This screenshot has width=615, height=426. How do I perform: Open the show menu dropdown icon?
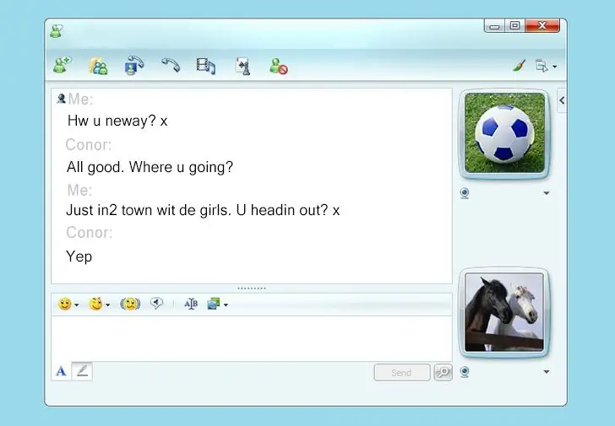546,66
